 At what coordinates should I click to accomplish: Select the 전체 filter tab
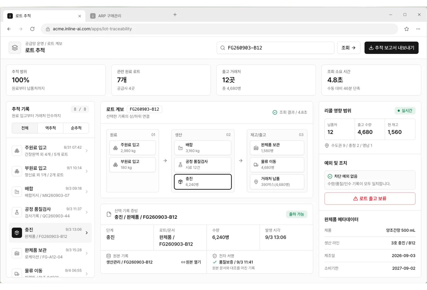(x=25, y=128)
